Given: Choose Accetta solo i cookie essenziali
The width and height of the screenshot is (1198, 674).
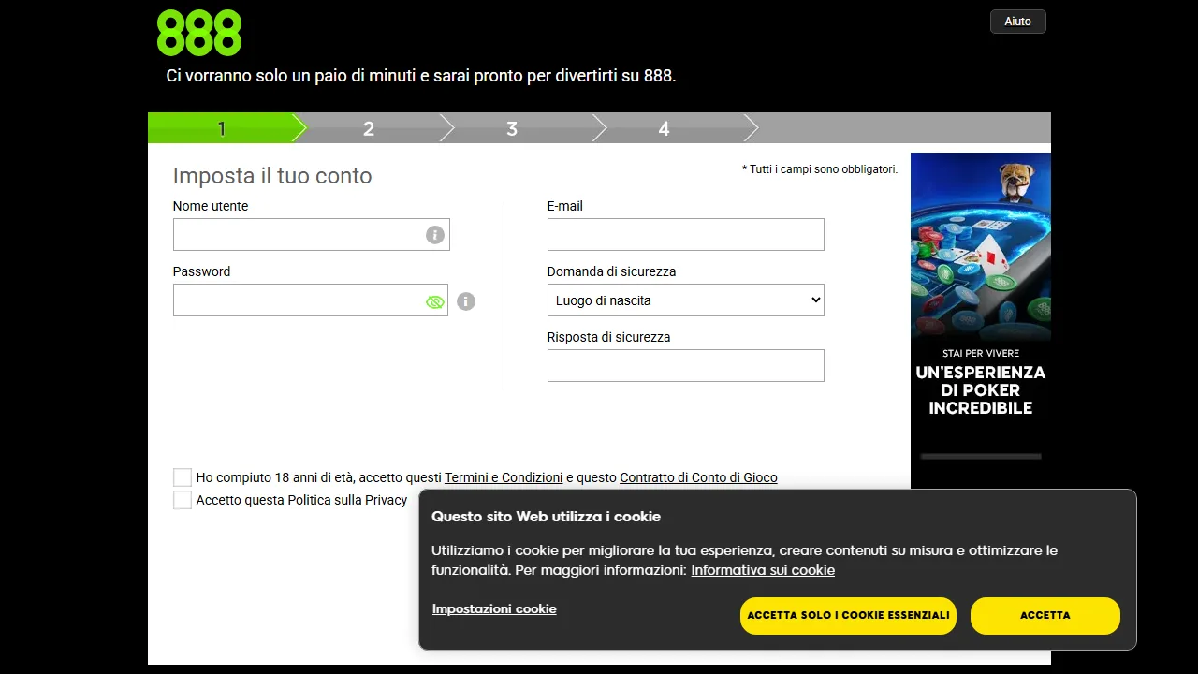Looking at the screenshot, I should pos(848,616).
